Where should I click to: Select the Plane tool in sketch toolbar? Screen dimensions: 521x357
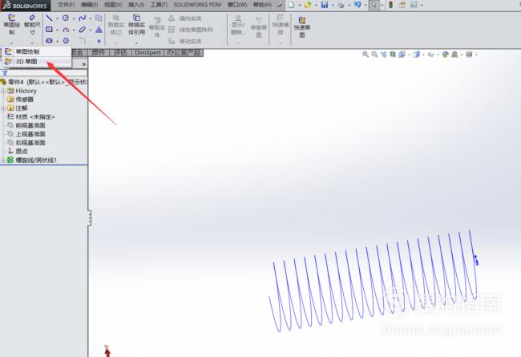click(99, 18)
